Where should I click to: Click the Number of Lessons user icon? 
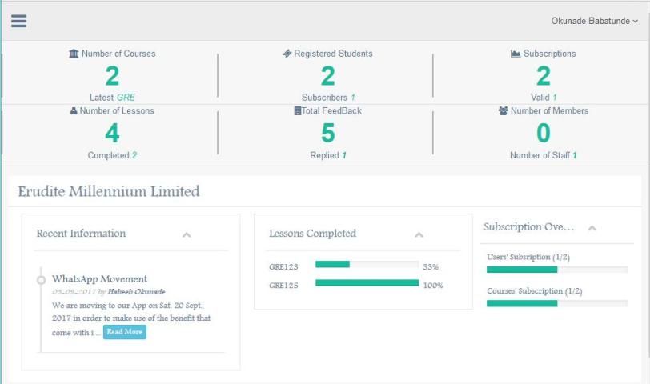click(74, 111)
